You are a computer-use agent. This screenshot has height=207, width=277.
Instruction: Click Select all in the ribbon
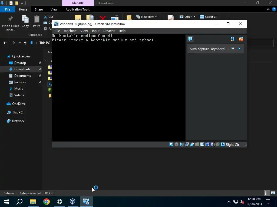pos(209,17)
